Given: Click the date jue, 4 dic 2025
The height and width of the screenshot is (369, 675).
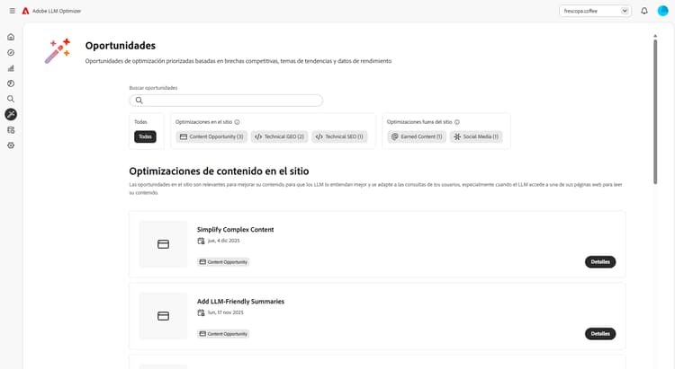Looking at the screenshot, I should (224, 241).
